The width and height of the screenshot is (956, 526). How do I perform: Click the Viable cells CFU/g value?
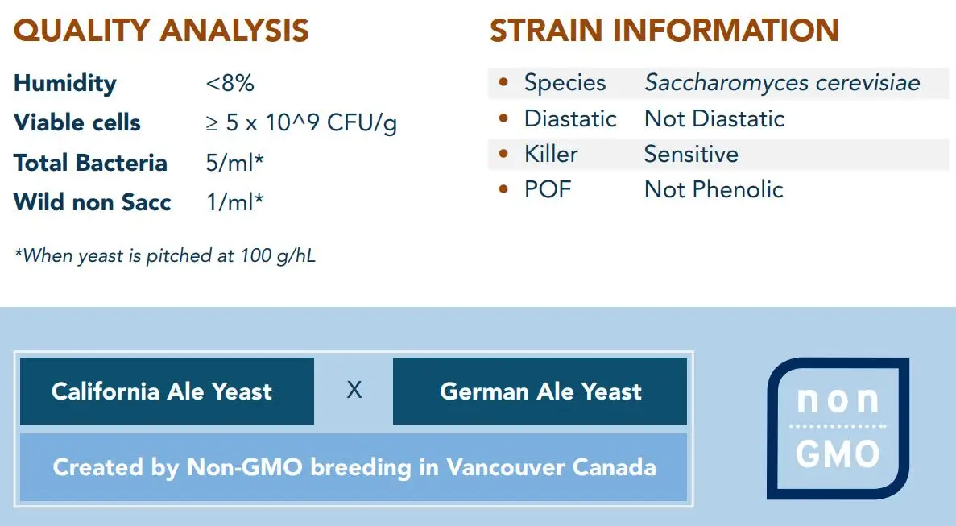pyautogui.click(x=301, y=123)
